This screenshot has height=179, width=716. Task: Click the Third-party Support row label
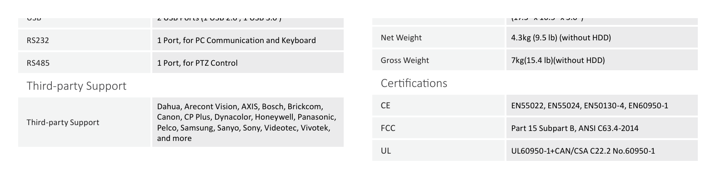(63, 122)
